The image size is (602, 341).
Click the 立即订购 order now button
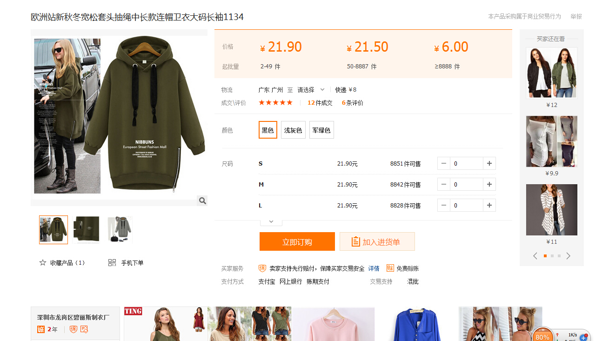pyautogui.click(x=297, y=242)
